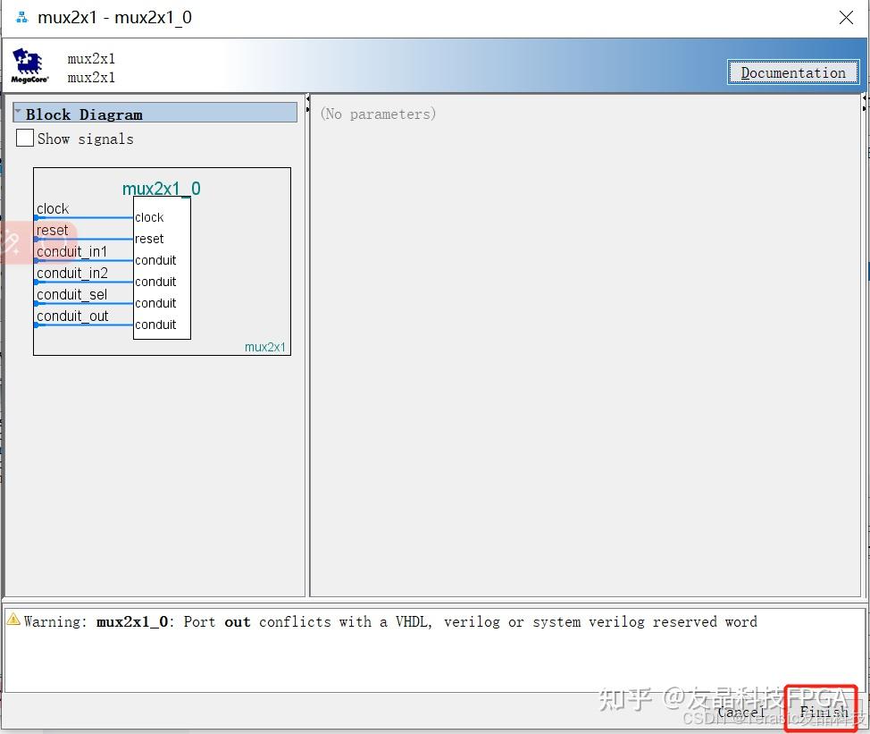Image resolution: width=870 pixels, height=734 pixels.
Task: Click the conduit_out port label
Action: (72, 316)
